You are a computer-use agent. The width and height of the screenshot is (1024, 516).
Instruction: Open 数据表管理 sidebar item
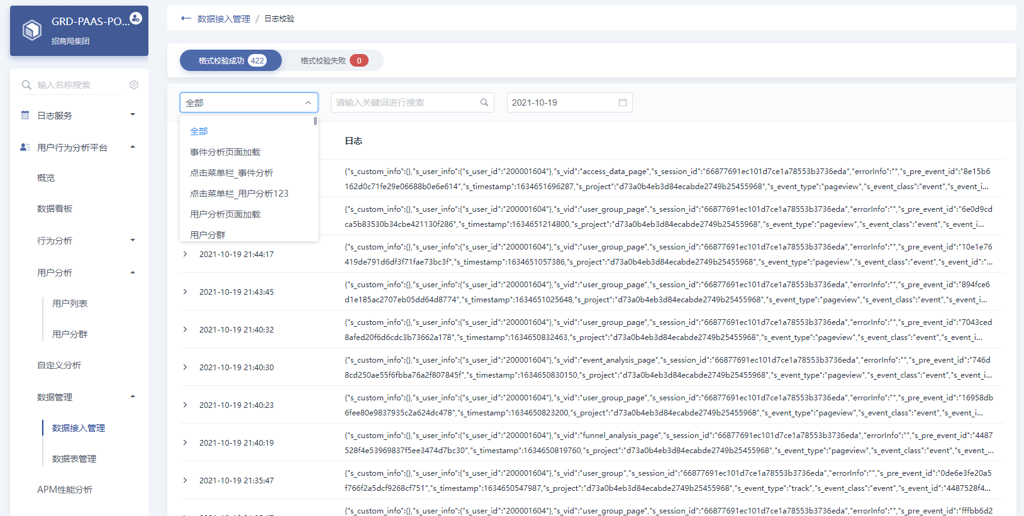[74, 459]
